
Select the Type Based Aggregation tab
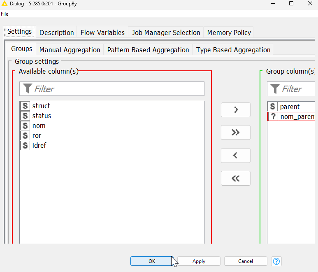point(233,50)
